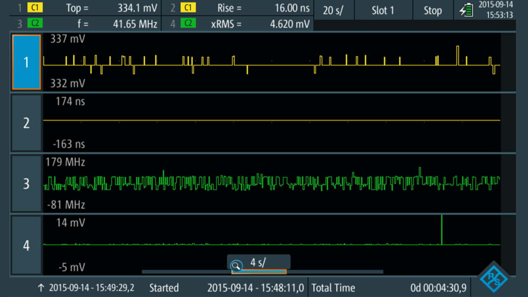Click the green C2 badge beside xRMS measurement

coord(188,24)
